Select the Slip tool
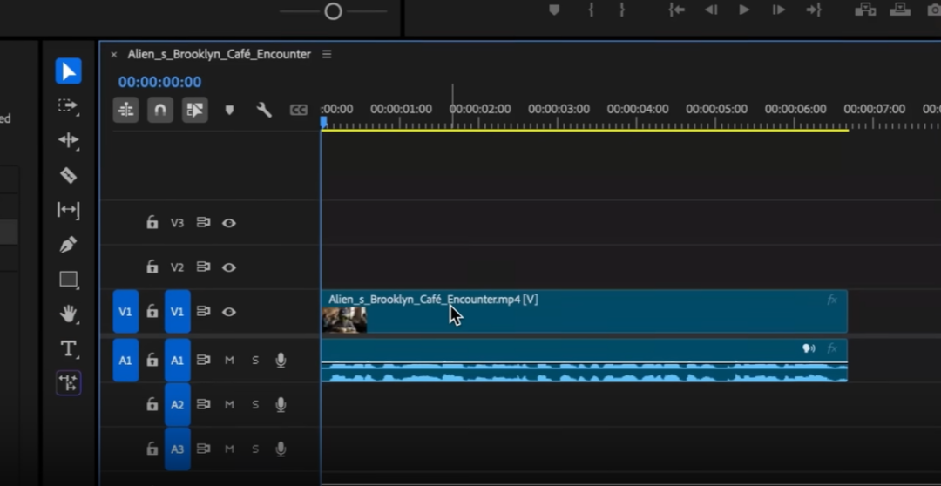 pos(68,210)
